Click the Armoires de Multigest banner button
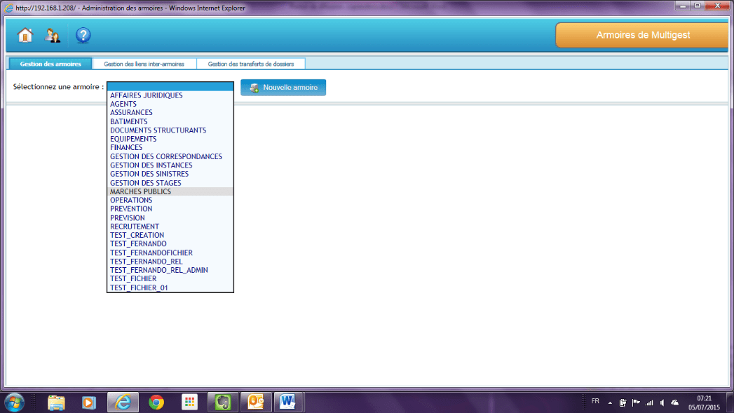This screenshot has width=734, height=413. pyautogui.click(x=644, y=35)
